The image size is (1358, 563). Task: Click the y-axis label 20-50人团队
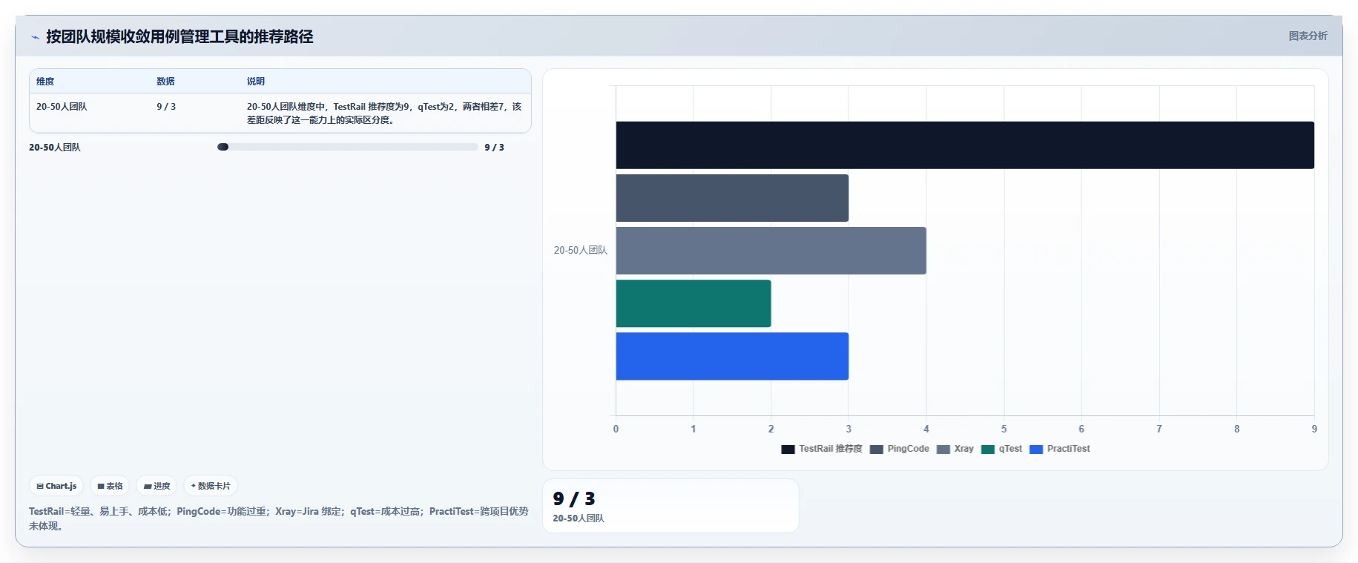581,251
